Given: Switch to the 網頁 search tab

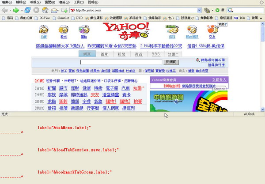Looking at the screenshot, I should (x=87, y=54).
